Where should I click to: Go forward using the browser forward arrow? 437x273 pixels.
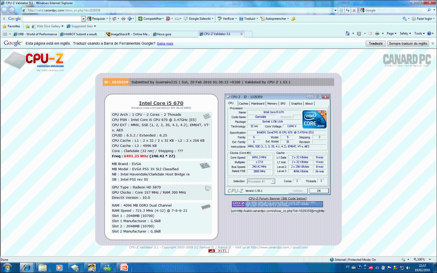[12, 10]
